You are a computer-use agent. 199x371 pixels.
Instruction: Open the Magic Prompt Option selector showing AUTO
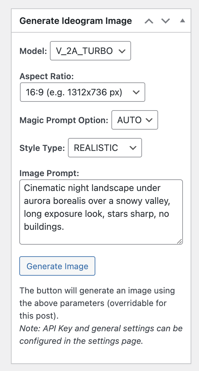click(x=135, y=120)
